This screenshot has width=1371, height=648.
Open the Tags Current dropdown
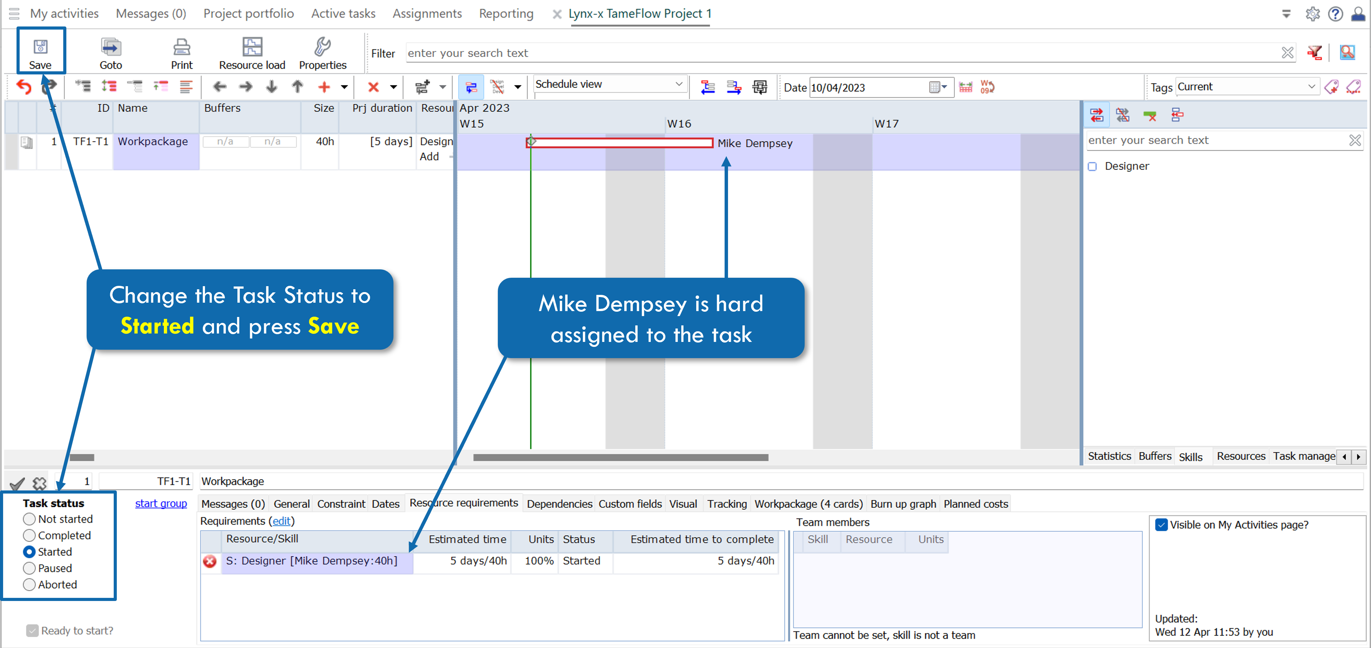click(1247, 87)
